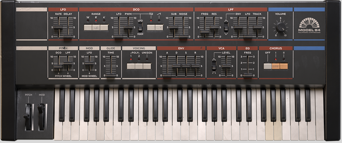The width and height of the screenshot is (342, 143).
Task: Enable Chorus II button
Action: tap(284, 66)
